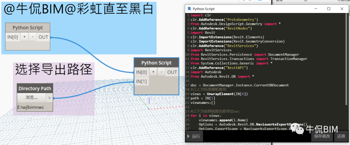The height and width of the screenshot is (145, 350).
Task: Click the 'doc = DocumentManager' line
Action: click(x=240, y=85)
